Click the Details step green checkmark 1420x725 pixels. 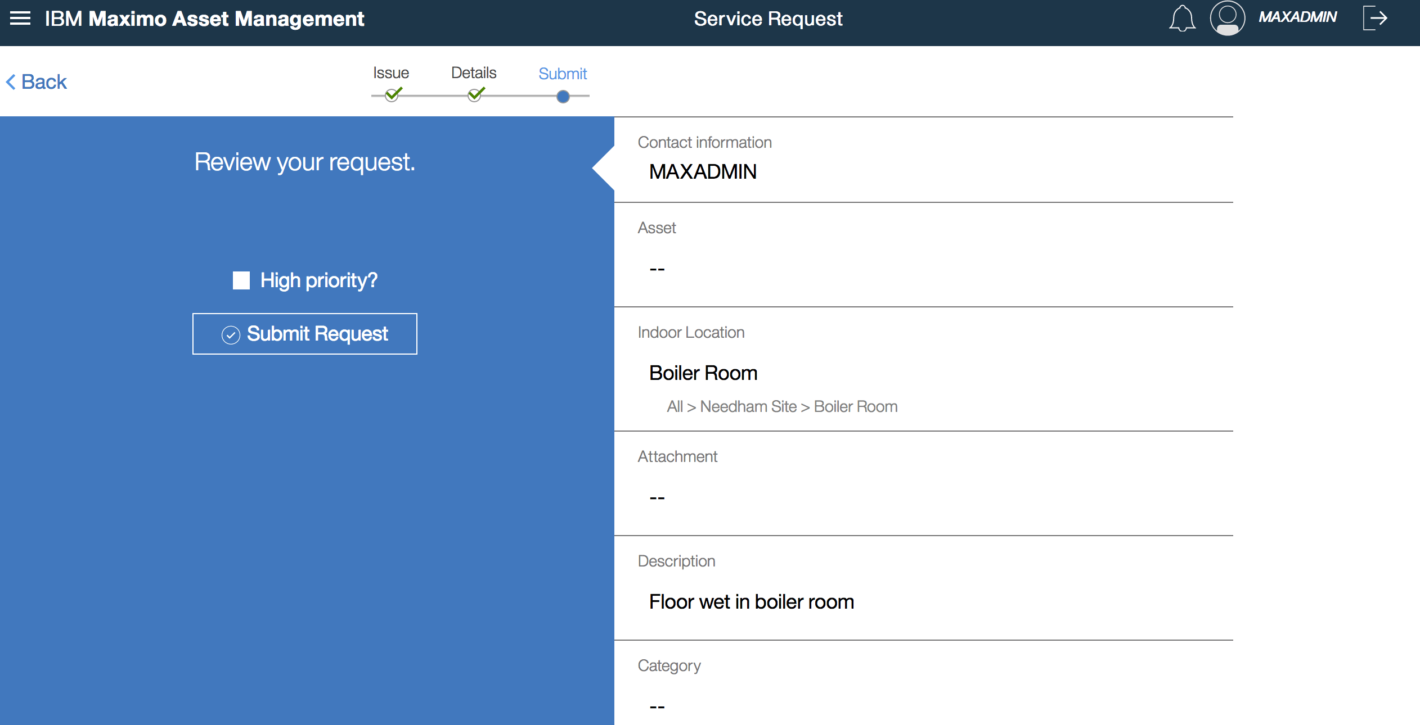[x=476, y=94]
